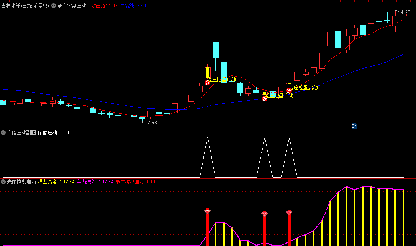Click the 操盘资金: 102.74 readout

pos(56,182)
